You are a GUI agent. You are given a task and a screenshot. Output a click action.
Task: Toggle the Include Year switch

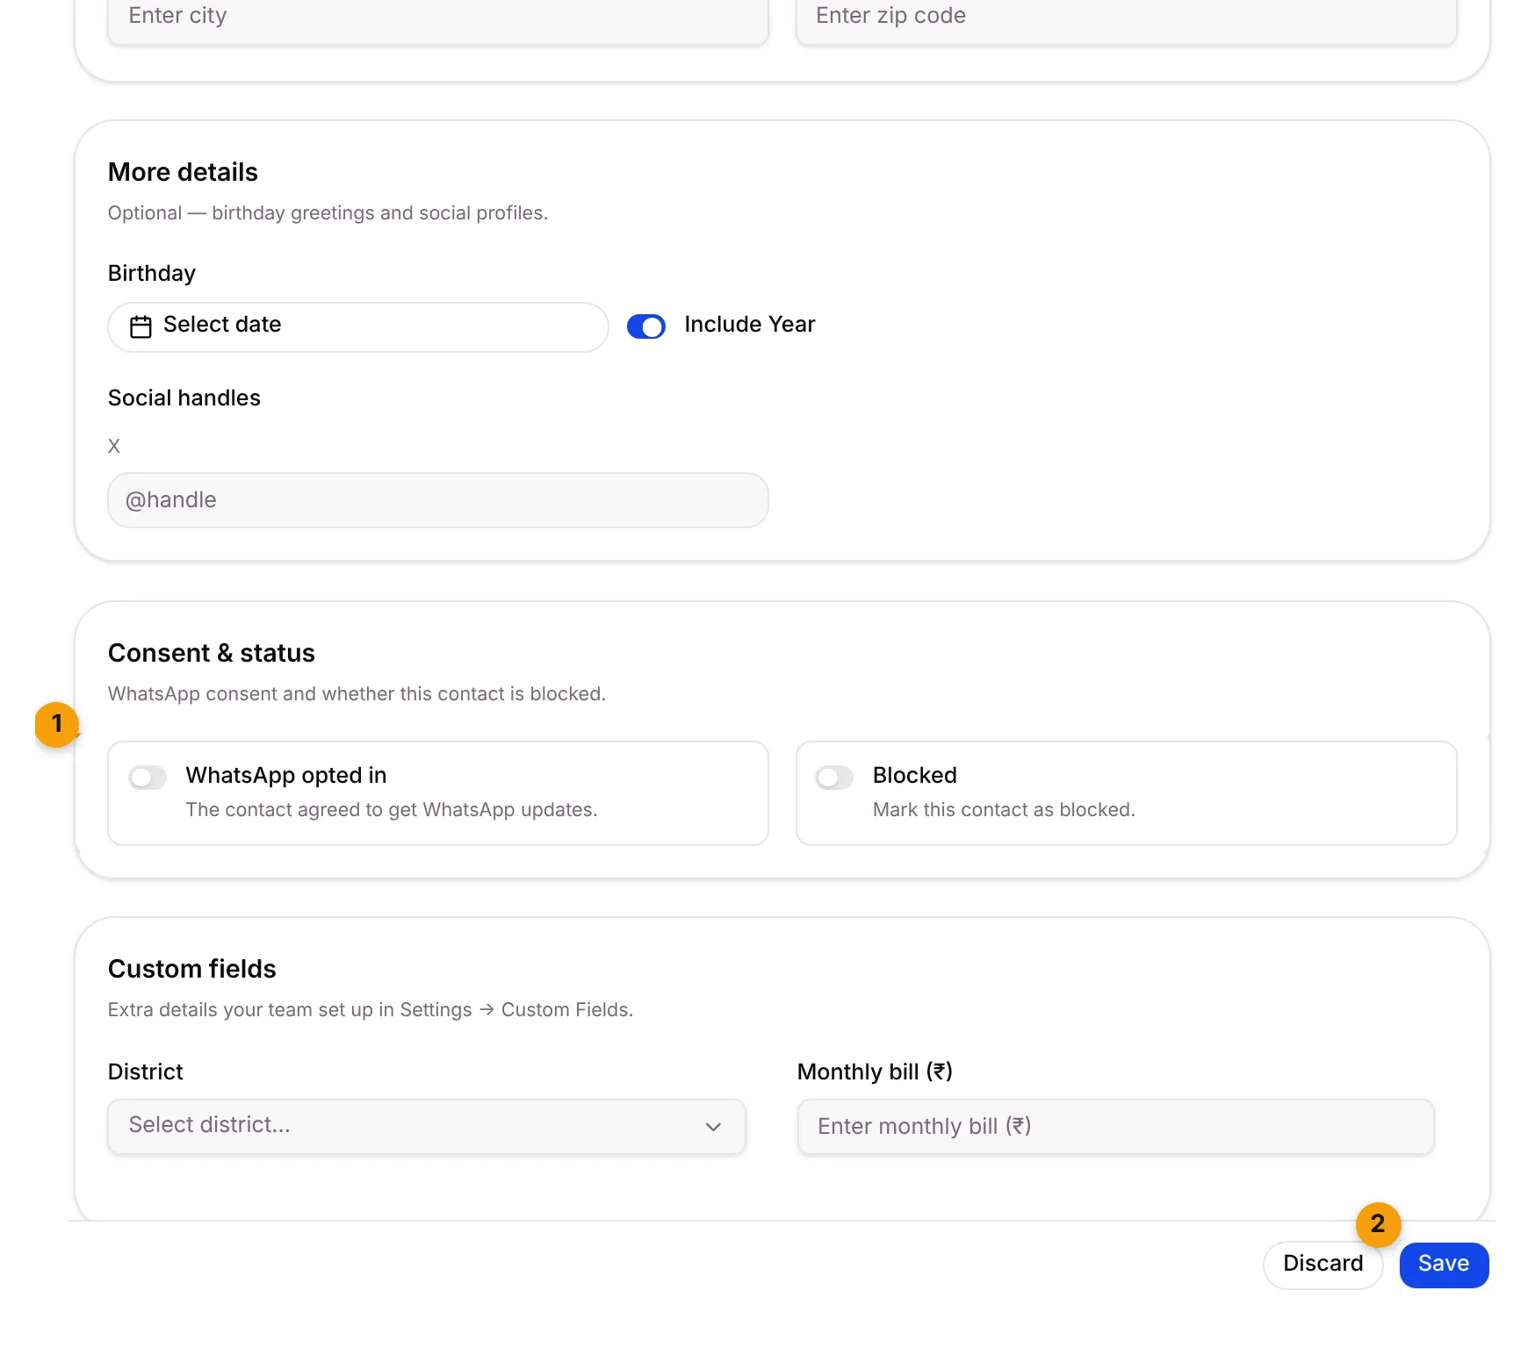click(x=646, y=326)
